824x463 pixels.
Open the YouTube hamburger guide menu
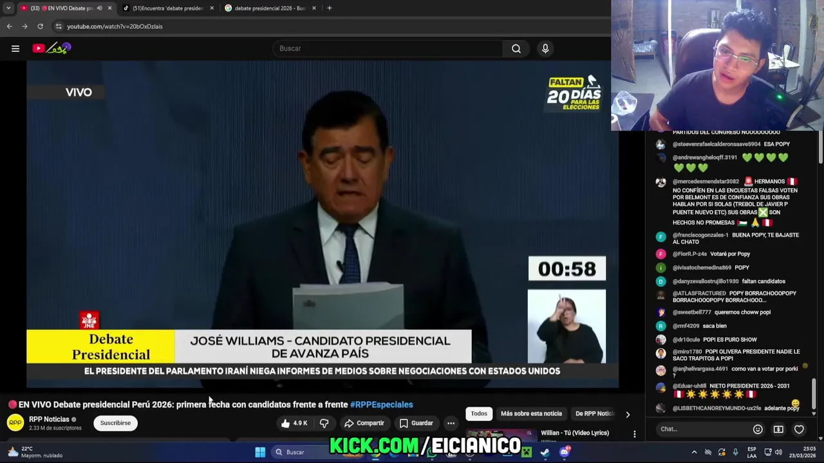[x=15, y=48]
